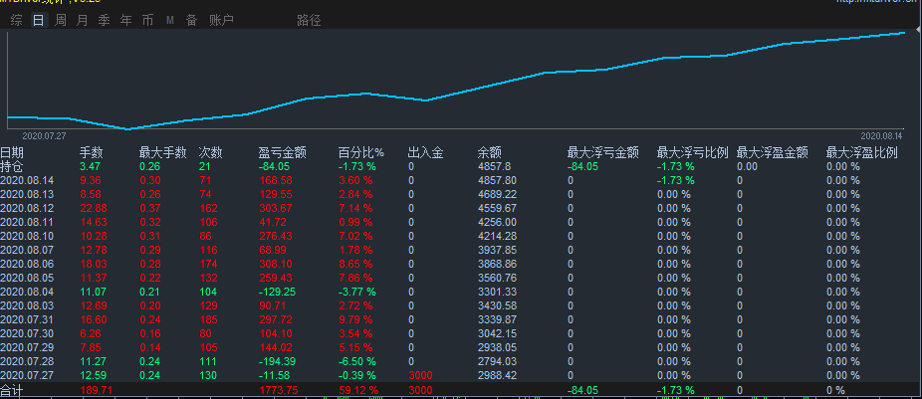Open the 币 currency tab
922x399 pixels.
pyautogui.click(x=147, y=21)
